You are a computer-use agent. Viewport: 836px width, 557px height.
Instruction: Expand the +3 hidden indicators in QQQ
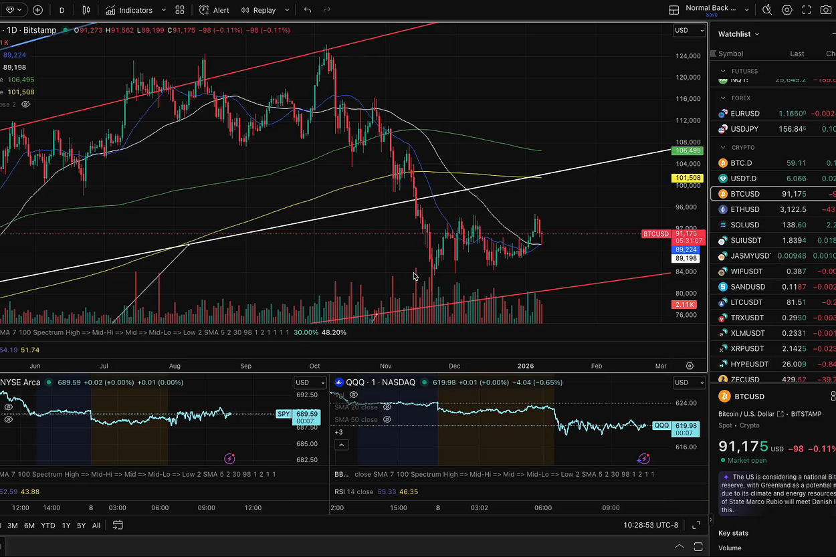(339, 432)
